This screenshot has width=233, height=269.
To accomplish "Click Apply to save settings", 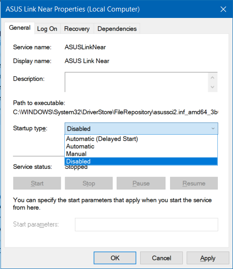I will point(208,258).
